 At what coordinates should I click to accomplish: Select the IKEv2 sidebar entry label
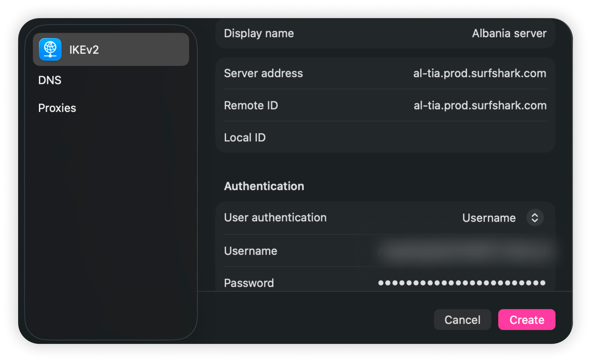point(84,50)
